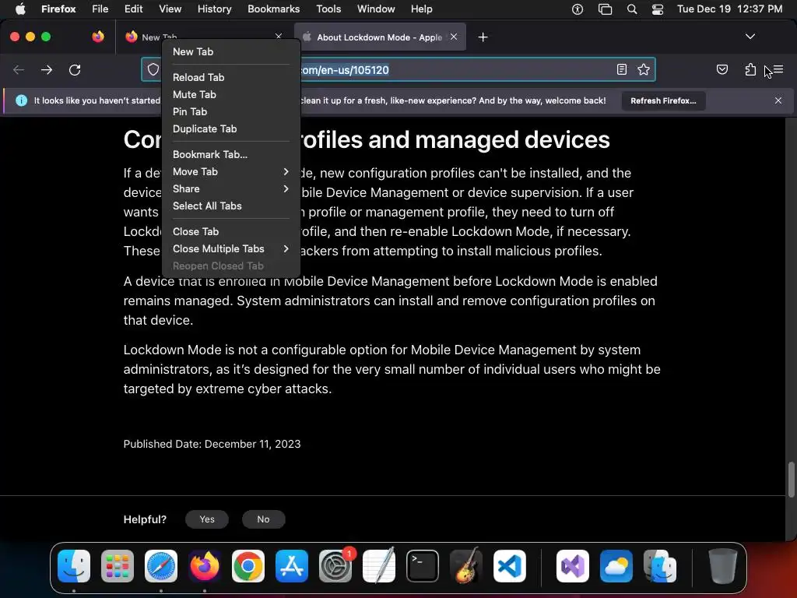Open Visual Studio Code from the Dock
This screenshot has height=598, width=797.
509,566
